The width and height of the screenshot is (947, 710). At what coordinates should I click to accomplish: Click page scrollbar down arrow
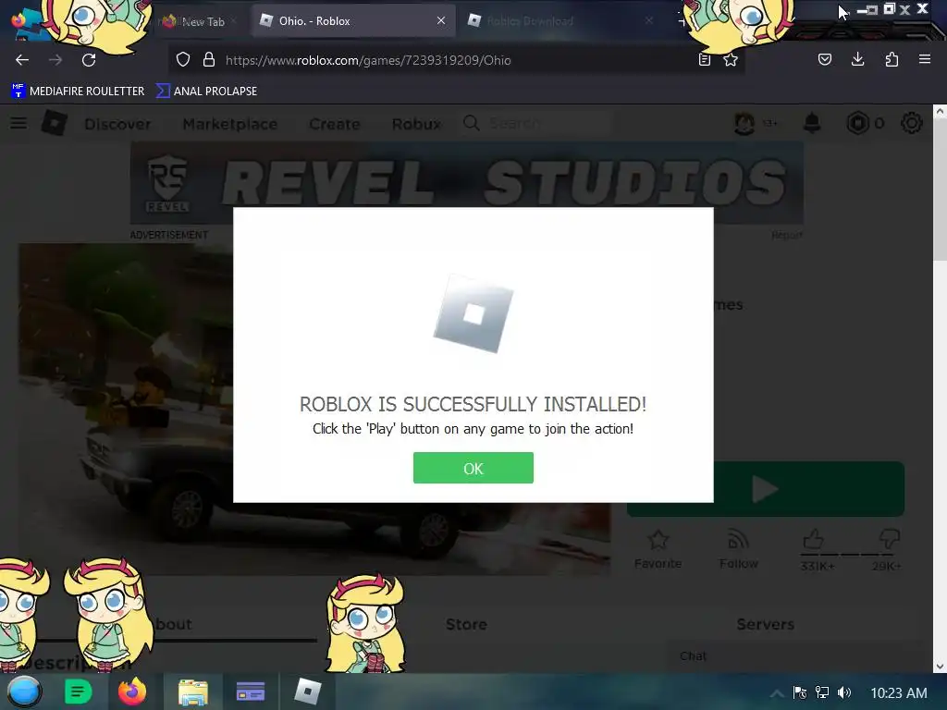click(x=940, y=667)
